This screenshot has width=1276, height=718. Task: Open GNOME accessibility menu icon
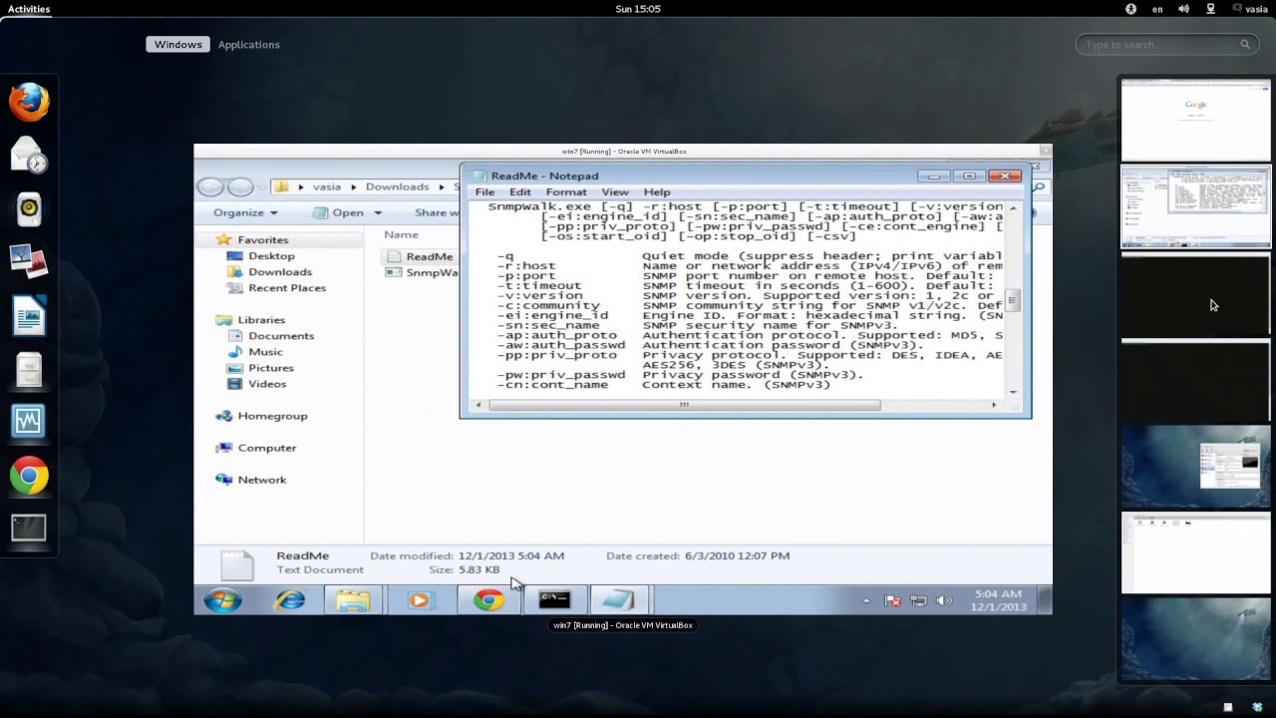pyautogui.click(x=1131, y=9)
